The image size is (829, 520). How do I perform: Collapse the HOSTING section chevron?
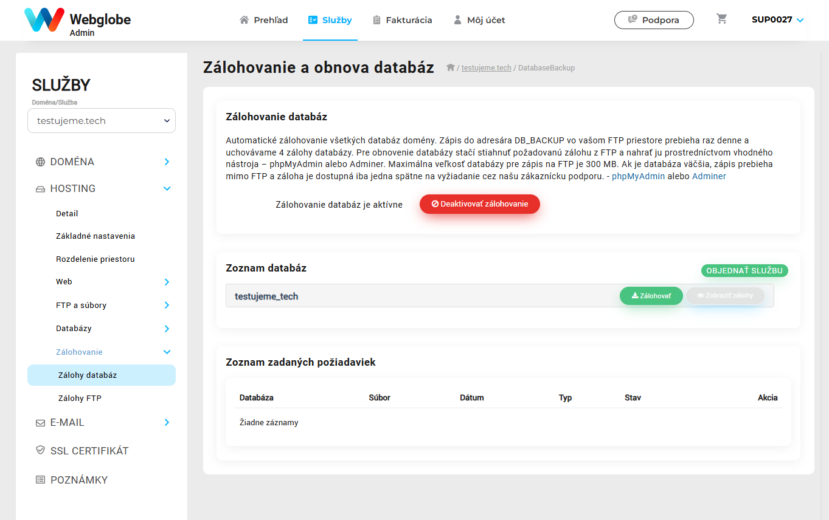(x=167, y=189)
